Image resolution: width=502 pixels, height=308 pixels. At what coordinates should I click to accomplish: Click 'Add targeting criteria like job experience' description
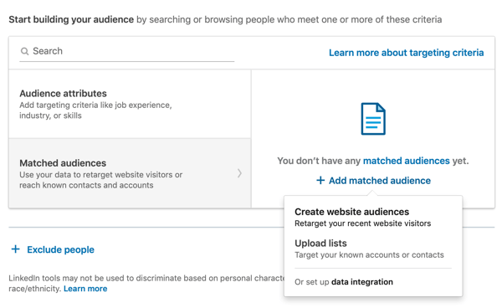(95, 110)
